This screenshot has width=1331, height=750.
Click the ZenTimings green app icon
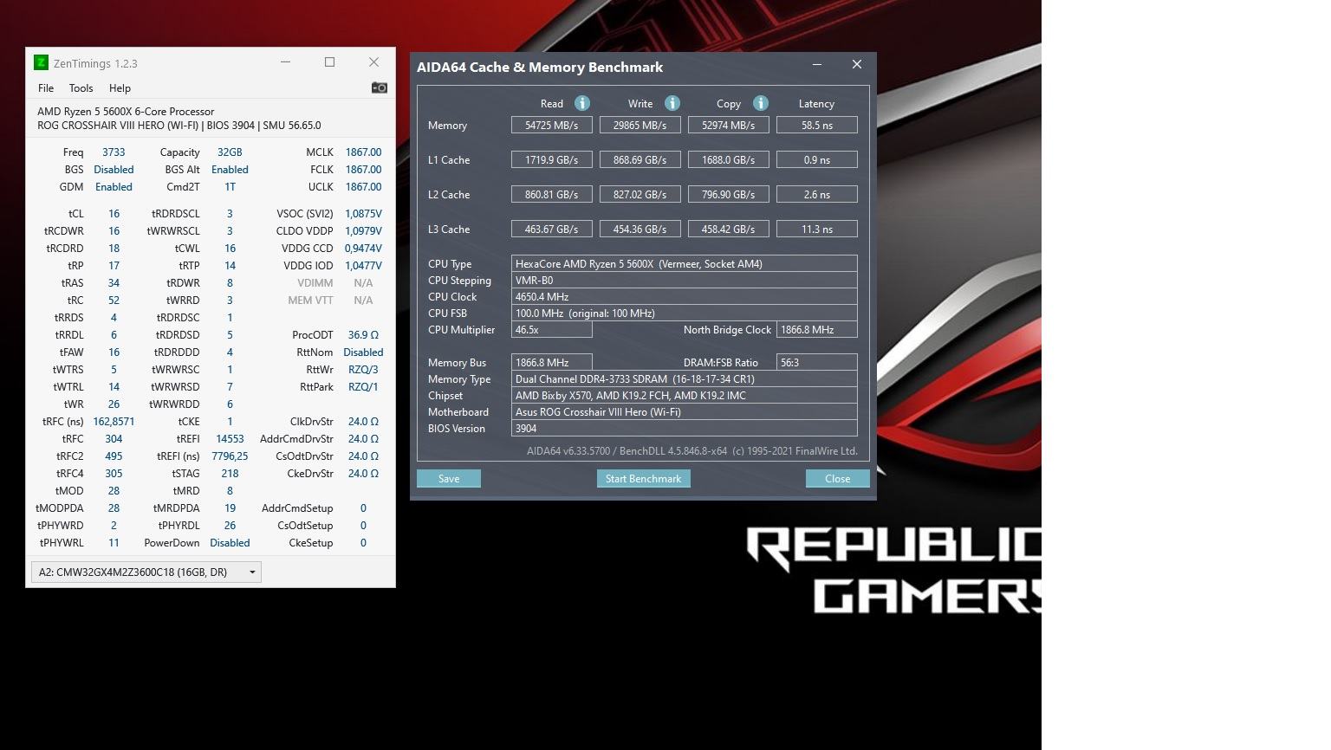pyautogui.click(x=41, y=62)
